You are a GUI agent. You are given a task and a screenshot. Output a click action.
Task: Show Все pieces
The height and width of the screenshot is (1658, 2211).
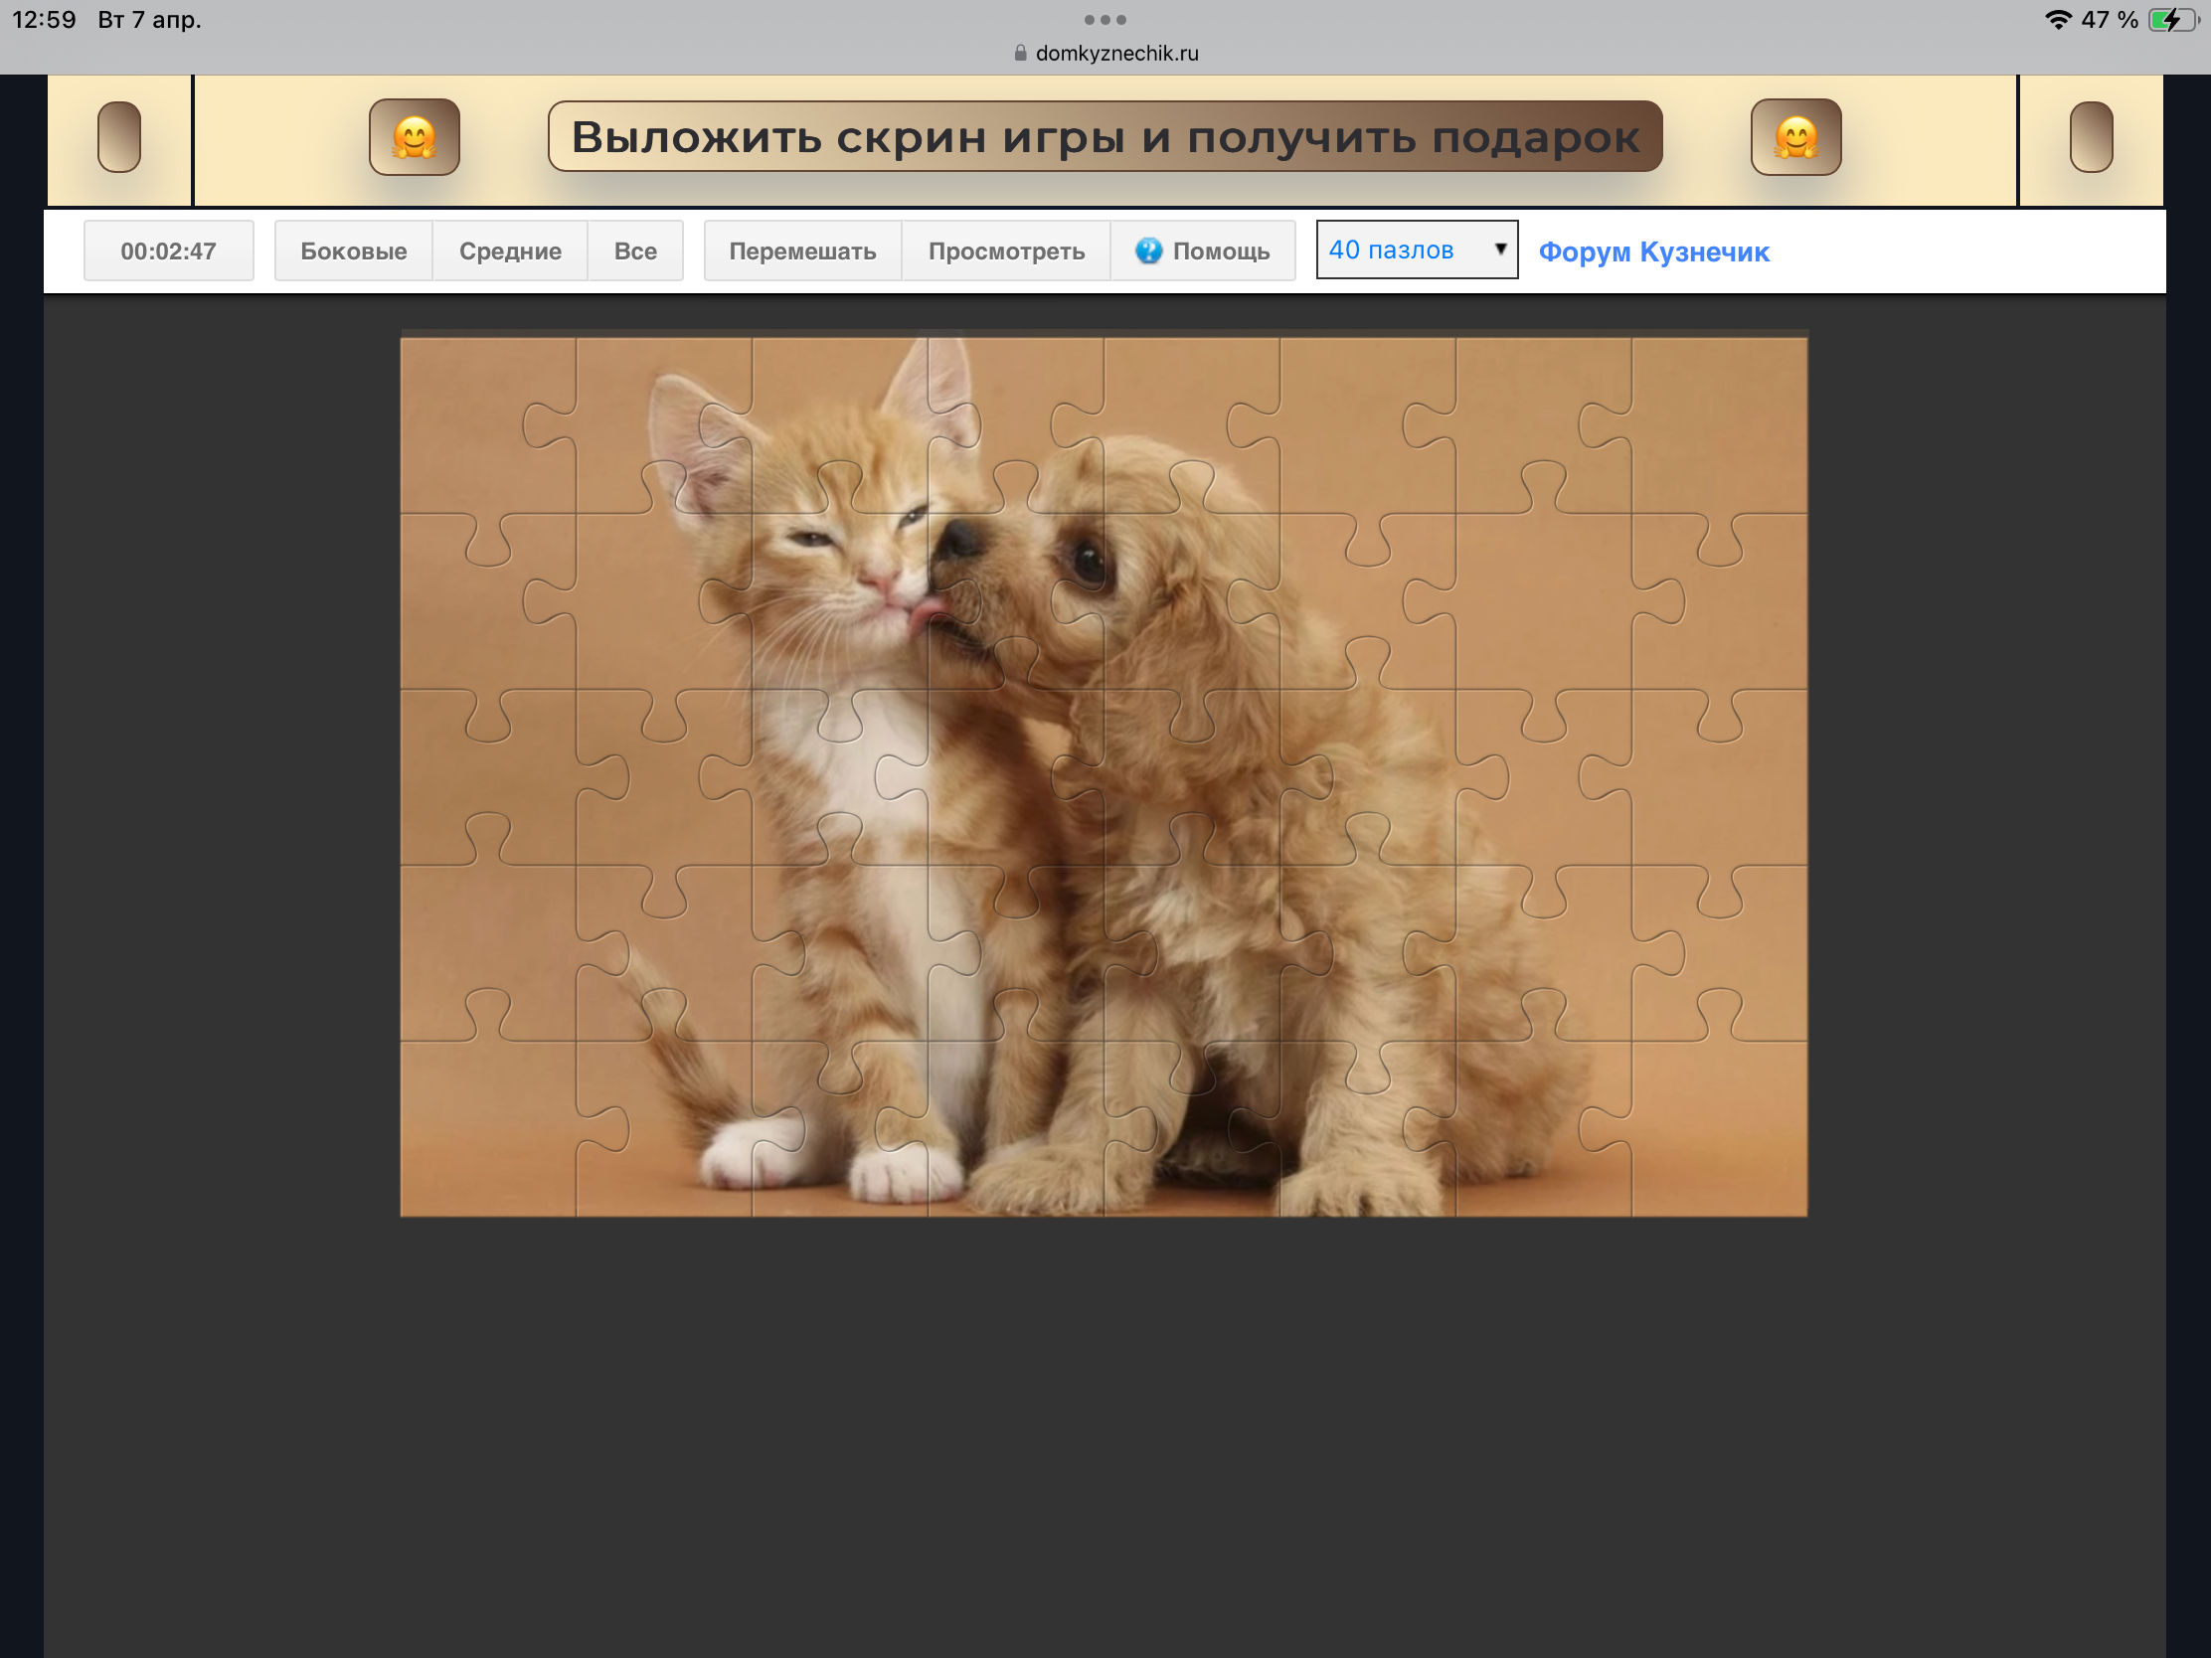coord(634,250)
